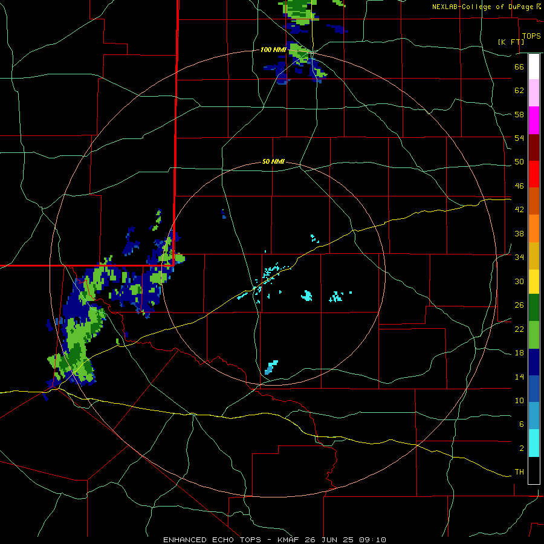This screenshot has width=544, height=544.
Task: Click the '18' legend label
Action: click(x=519, y=353)
